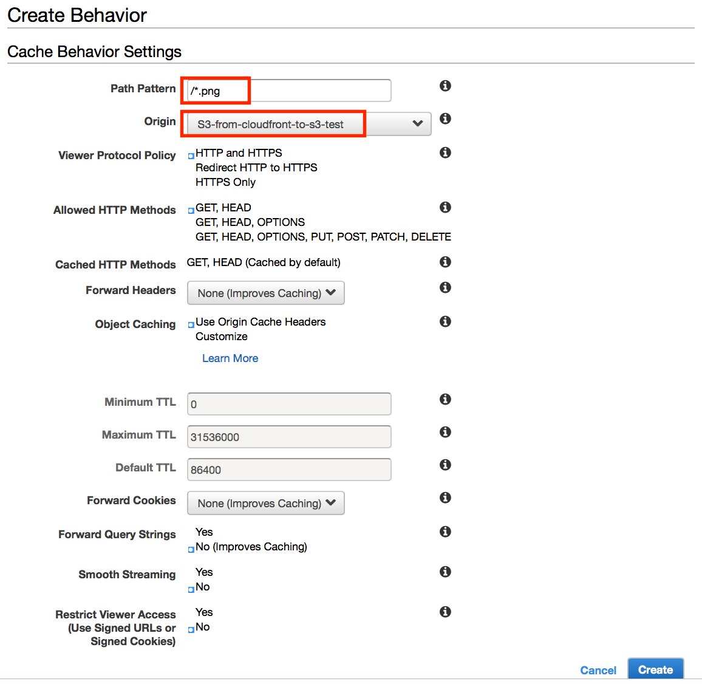The width and height of the screenshot is (702, 684).
Task: Open the Object Caching info icon
Action: (445, 321)
